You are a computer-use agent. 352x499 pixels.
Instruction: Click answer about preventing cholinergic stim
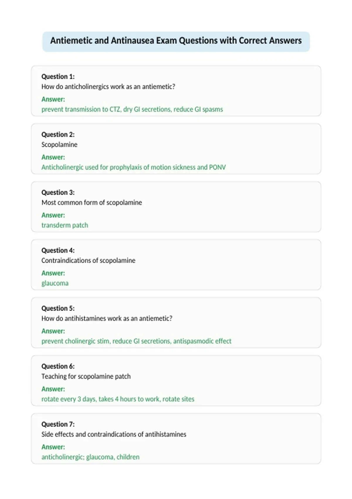click(136, 341)
